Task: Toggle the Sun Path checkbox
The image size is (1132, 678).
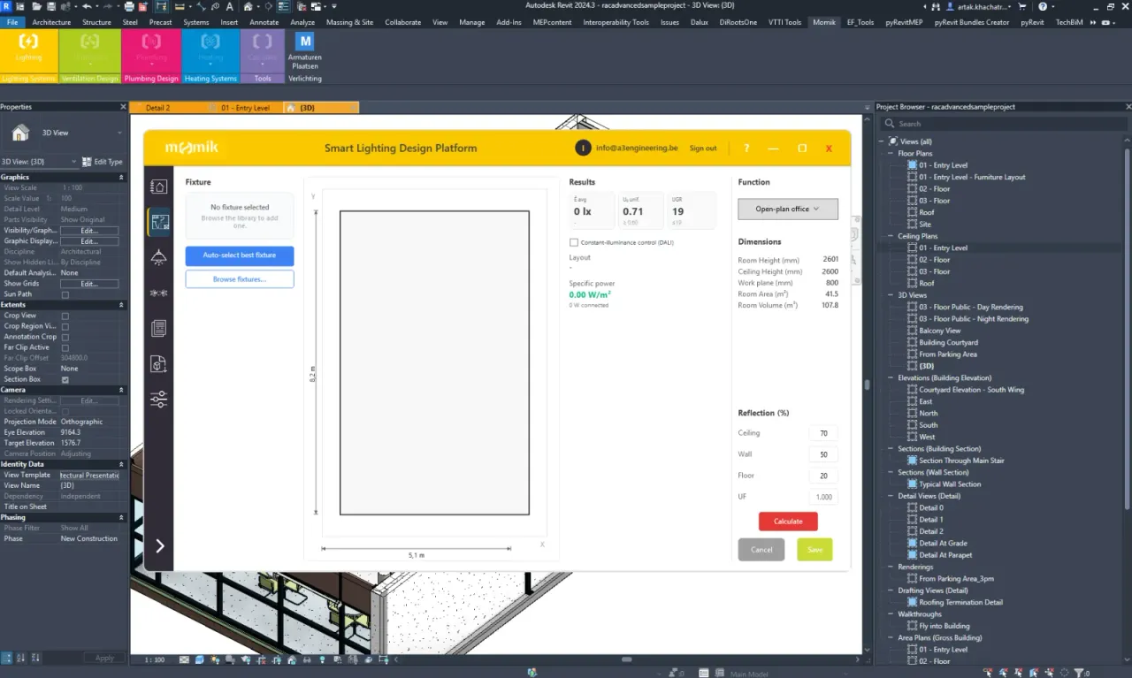Action: click(x=65, y=294)
